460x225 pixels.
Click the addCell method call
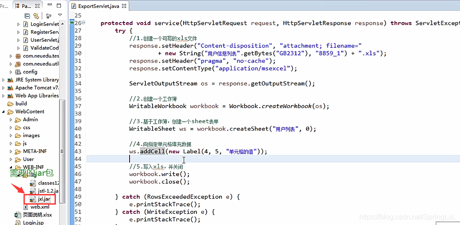(x=152, y=151)
